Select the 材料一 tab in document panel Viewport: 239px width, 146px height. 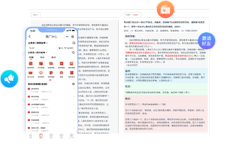click(x=36, y=15)
